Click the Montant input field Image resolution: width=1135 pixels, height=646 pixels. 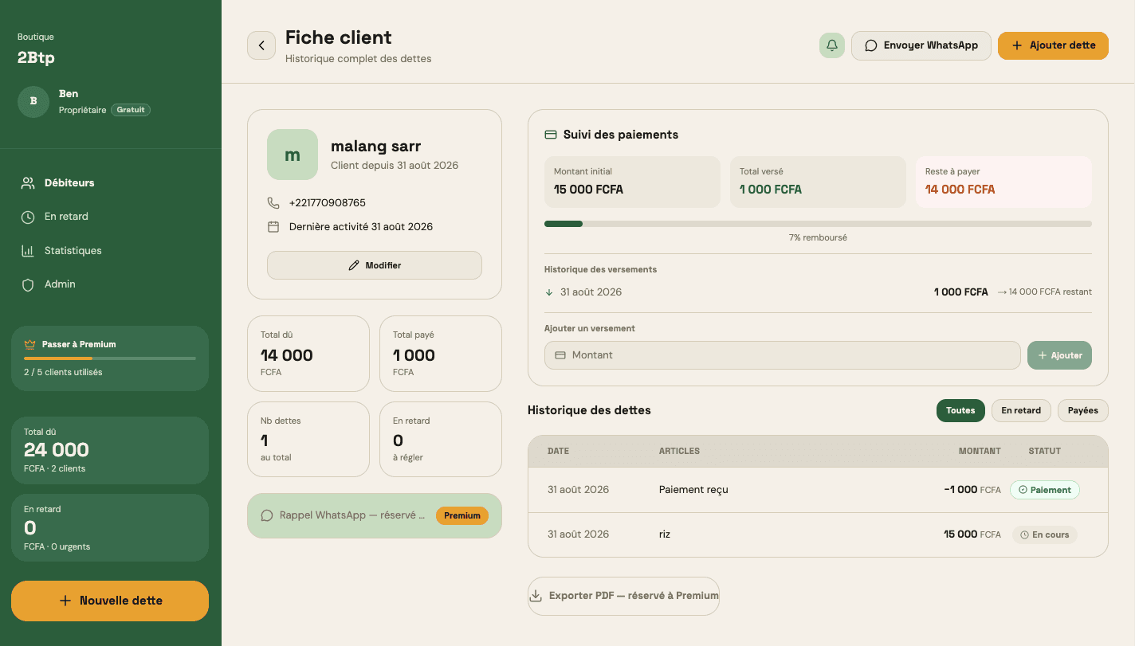pos(783,355)
